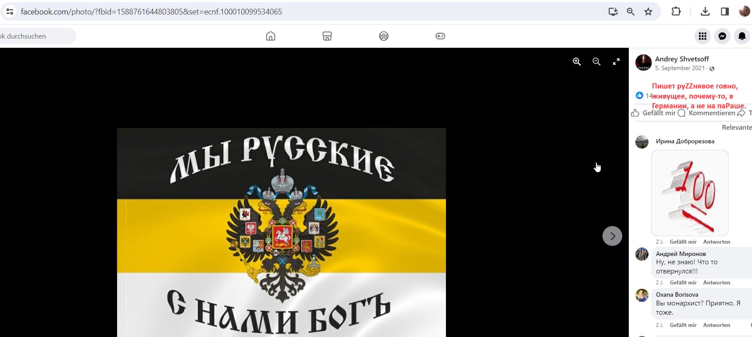Click comment text 'Вы монархист? Приятно. Я тоже.'

tap(698, 308)
